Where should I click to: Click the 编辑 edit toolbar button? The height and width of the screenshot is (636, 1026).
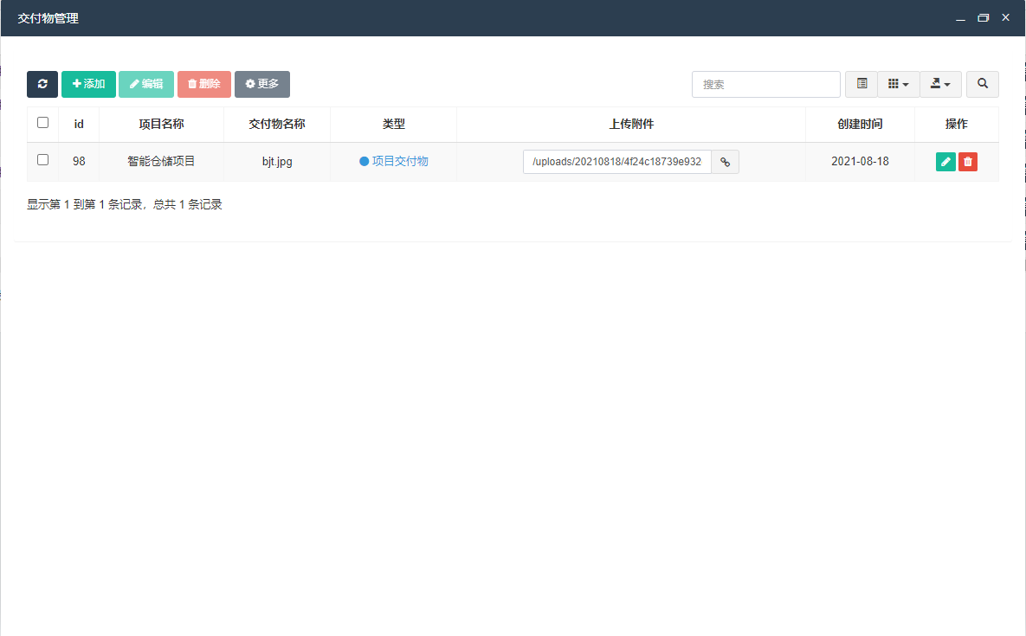coord(146,84)
